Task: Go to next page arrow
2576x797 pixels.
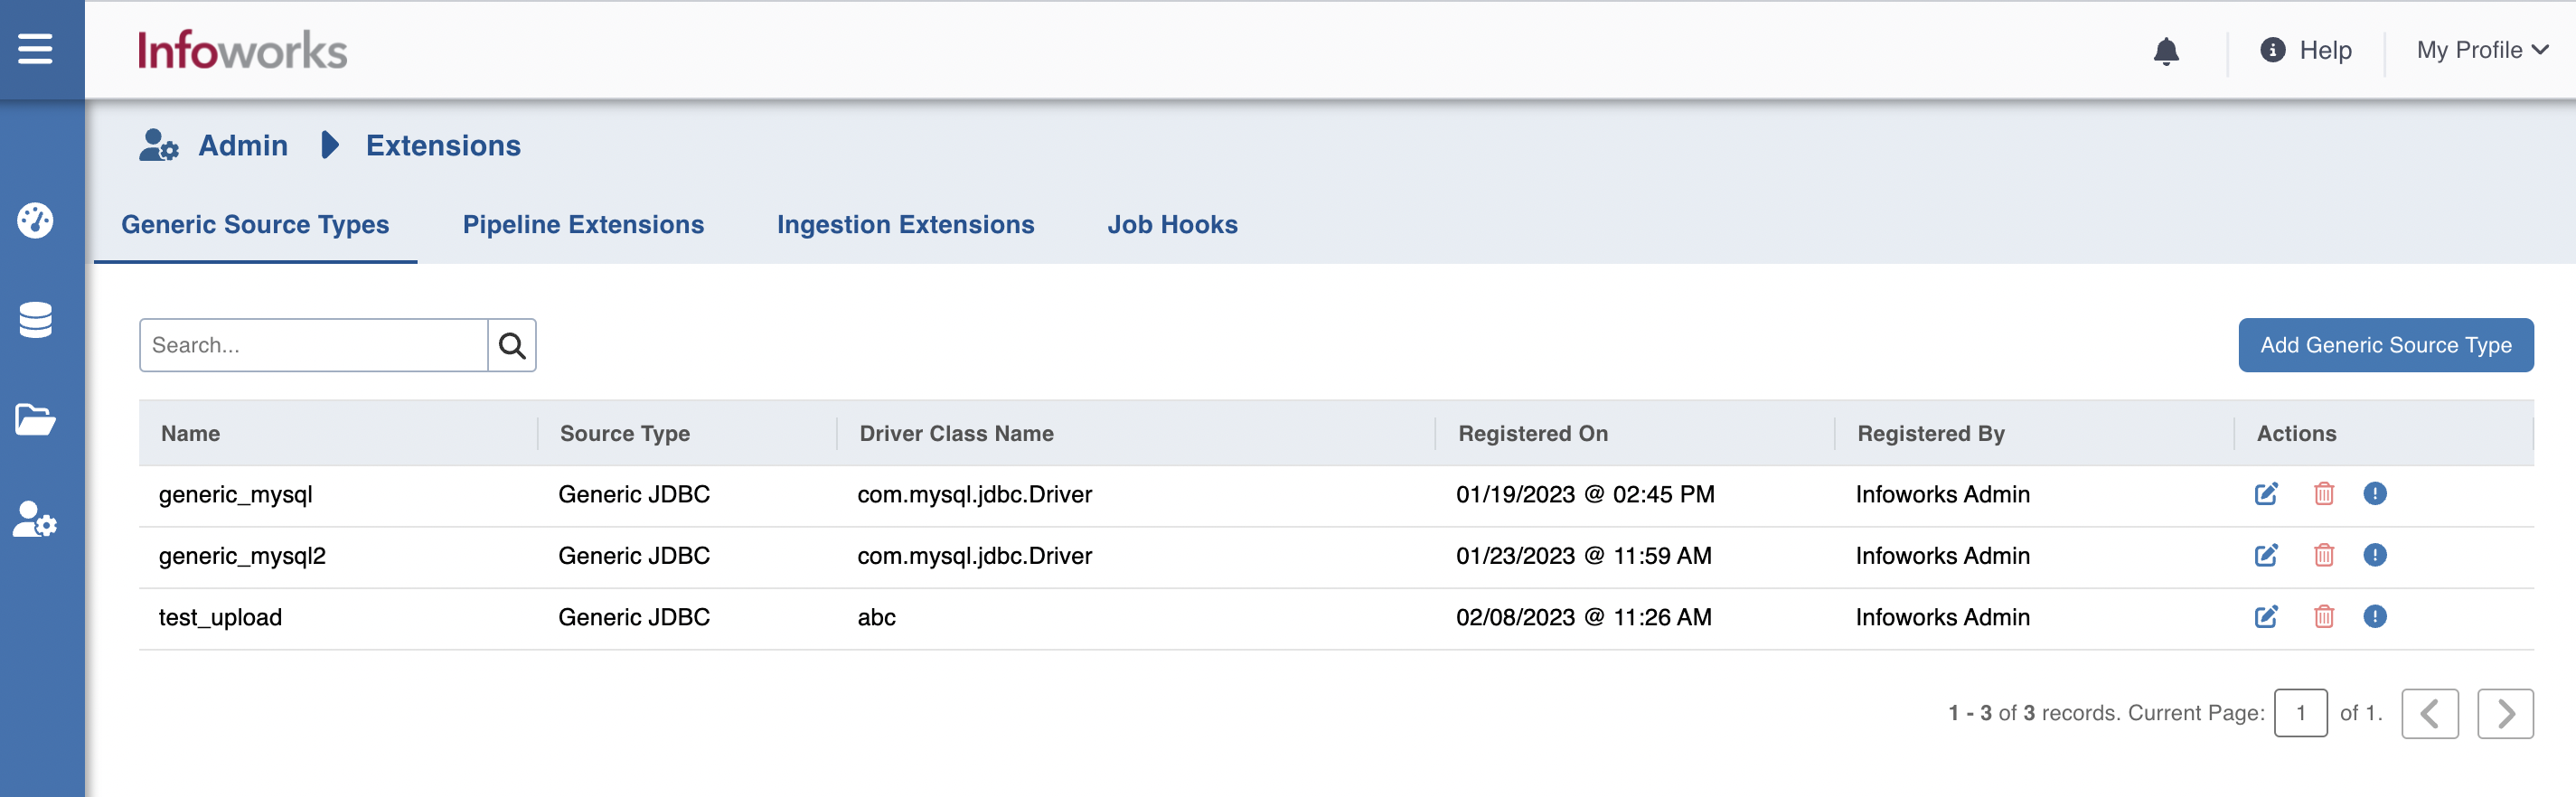Action: point(2505,713)
